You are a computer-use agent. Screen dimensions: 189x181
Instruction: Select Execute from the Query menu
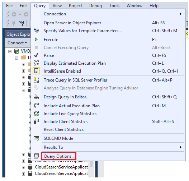click(108, 40)
